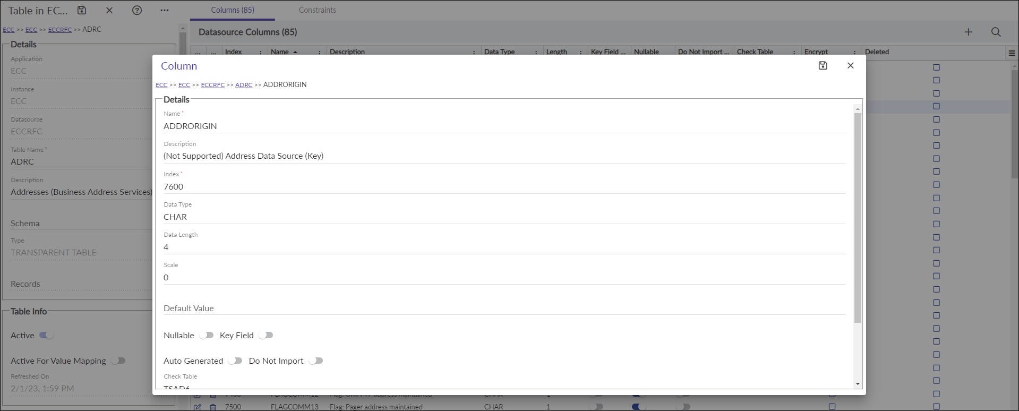Open the Check Table column header menu dots
The height and width of the screenshot is (411, 1019).
794,53
